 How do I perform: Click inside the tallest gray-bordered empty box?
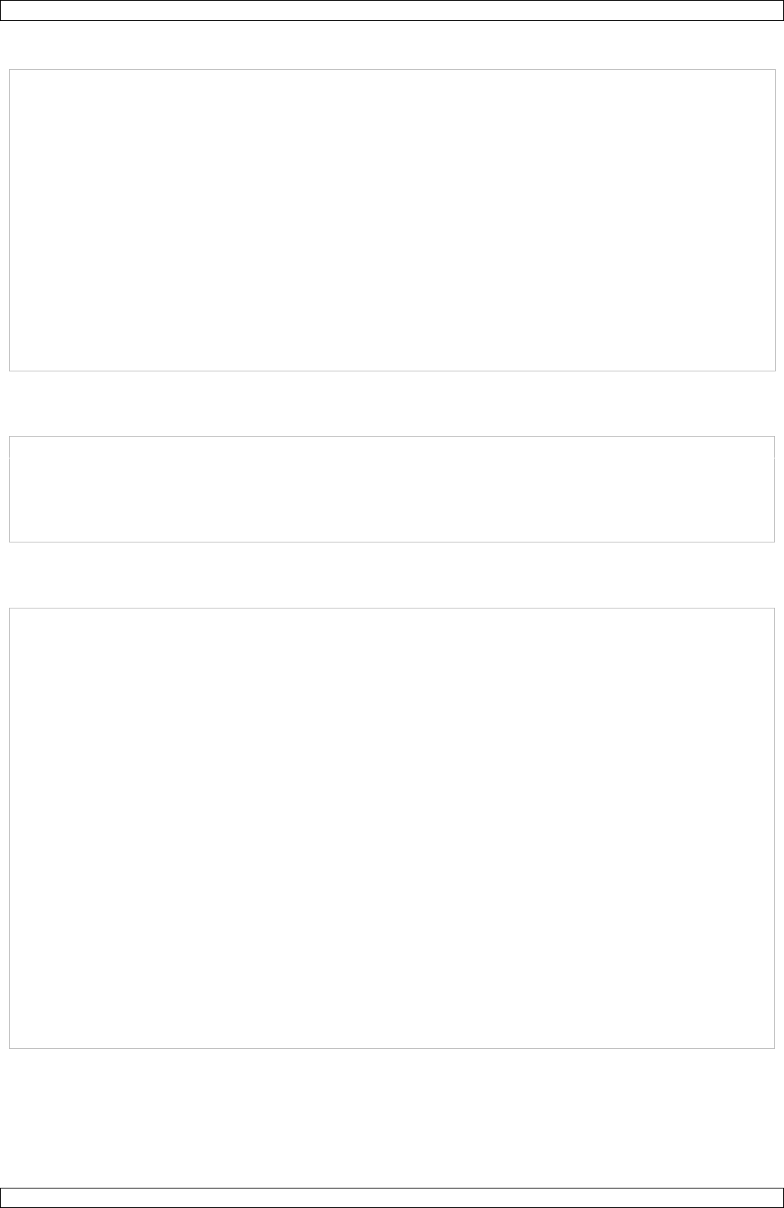pos(392,828)
